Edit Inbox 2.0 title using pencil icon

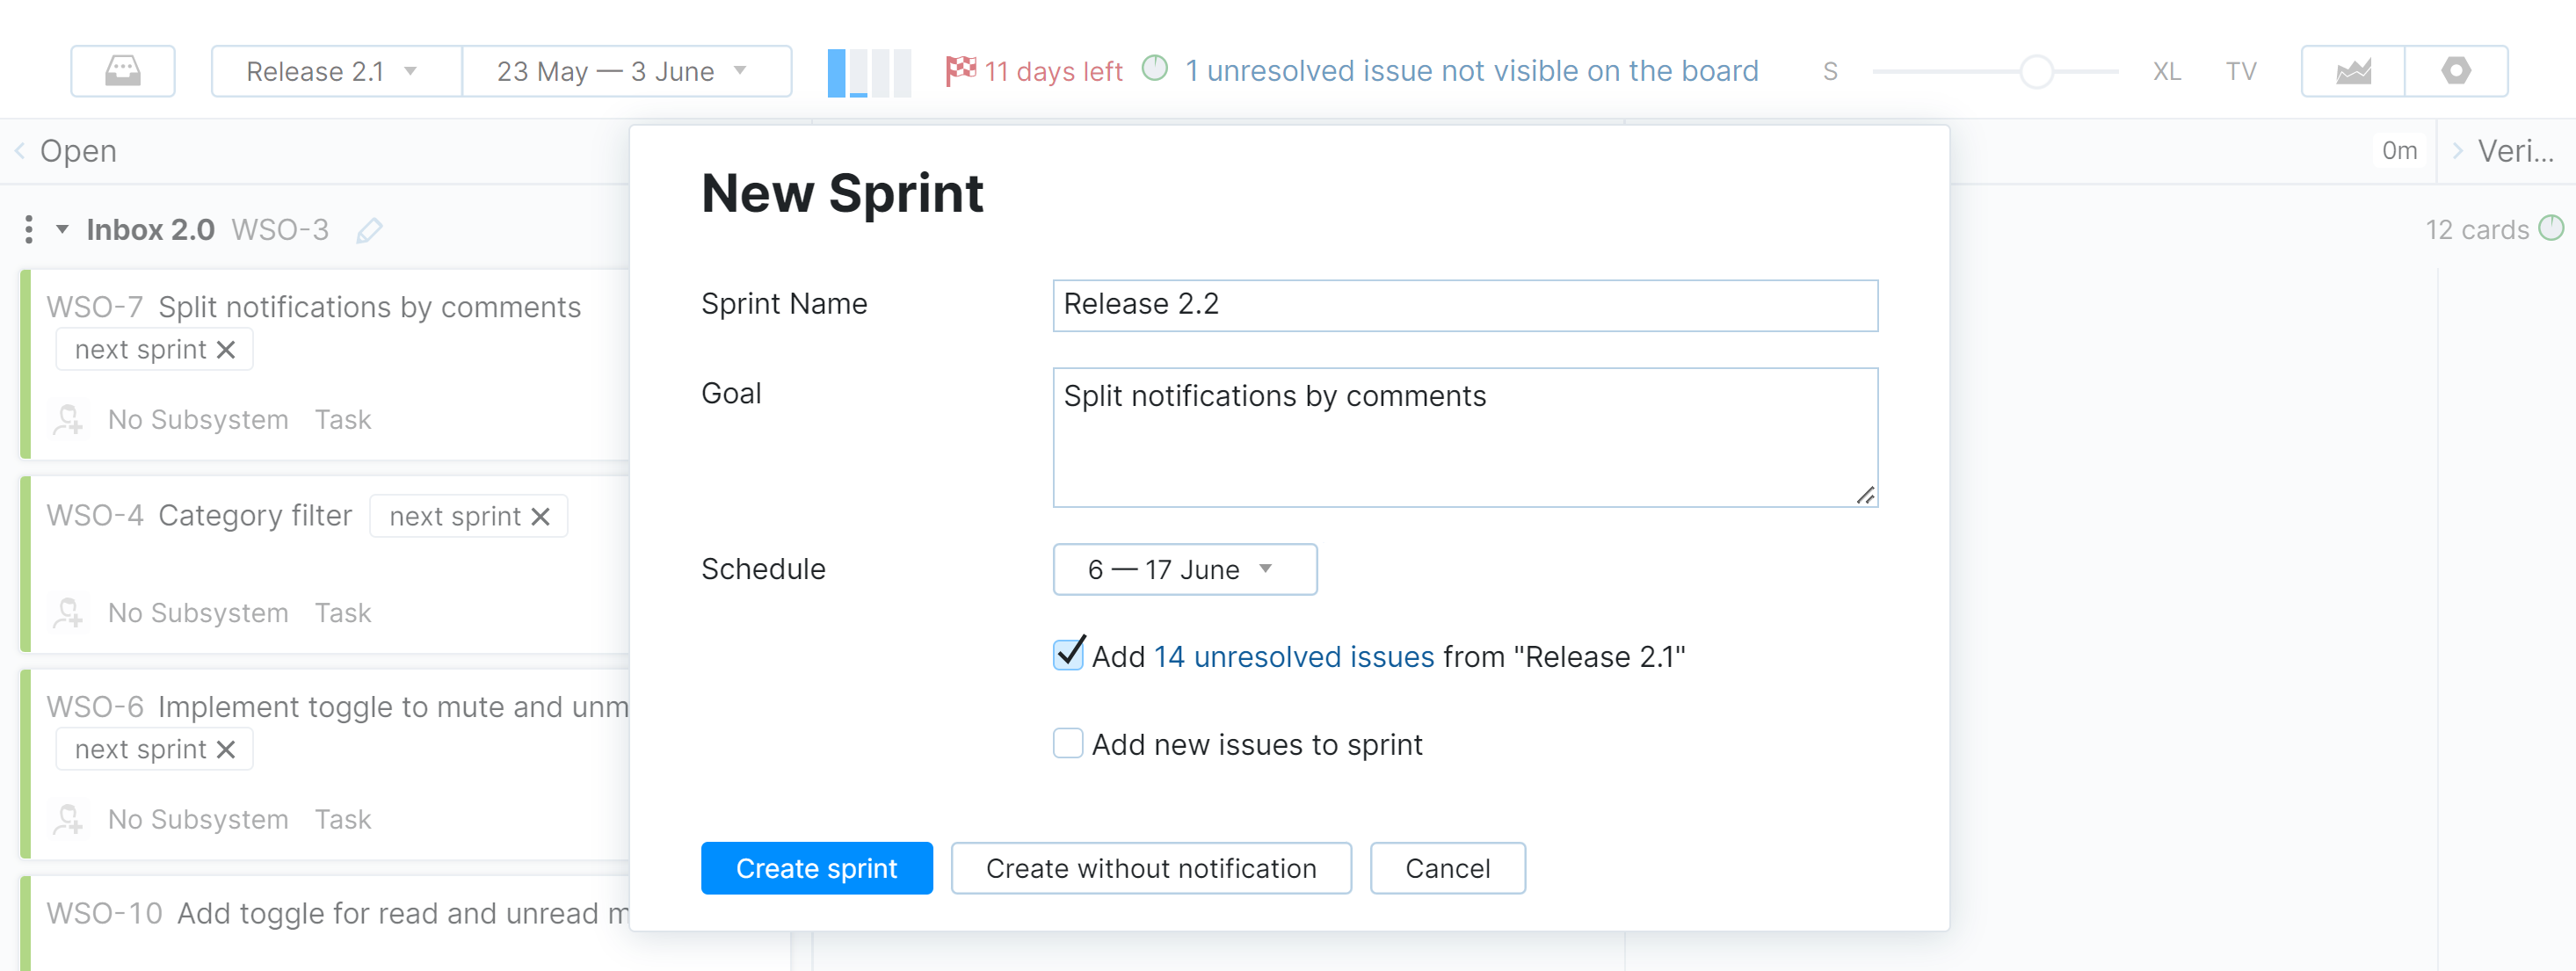[369, 230]
